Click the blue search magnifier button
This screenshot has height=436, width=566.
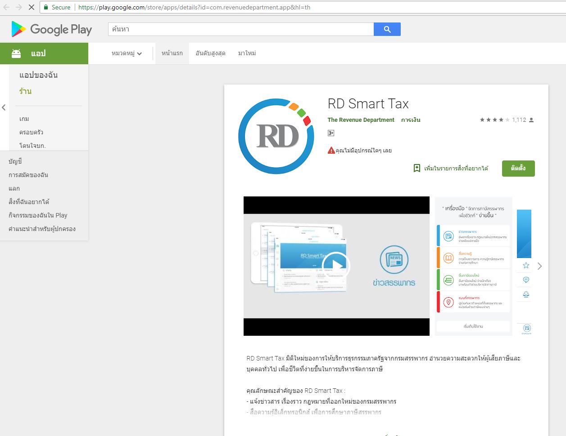click(x=387, y=29)
